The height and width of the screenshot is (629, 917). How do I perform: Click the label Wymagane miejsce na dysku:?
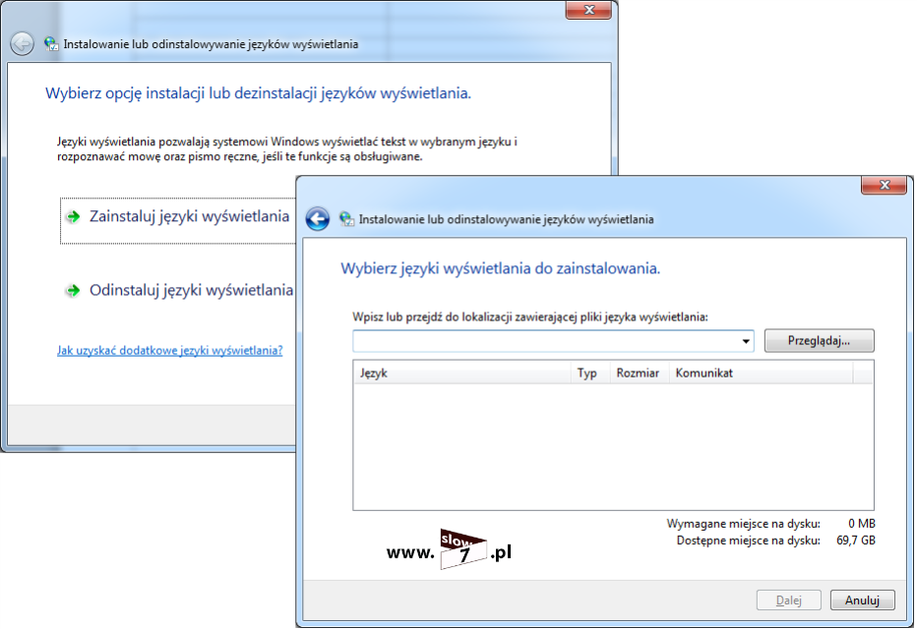743,523
